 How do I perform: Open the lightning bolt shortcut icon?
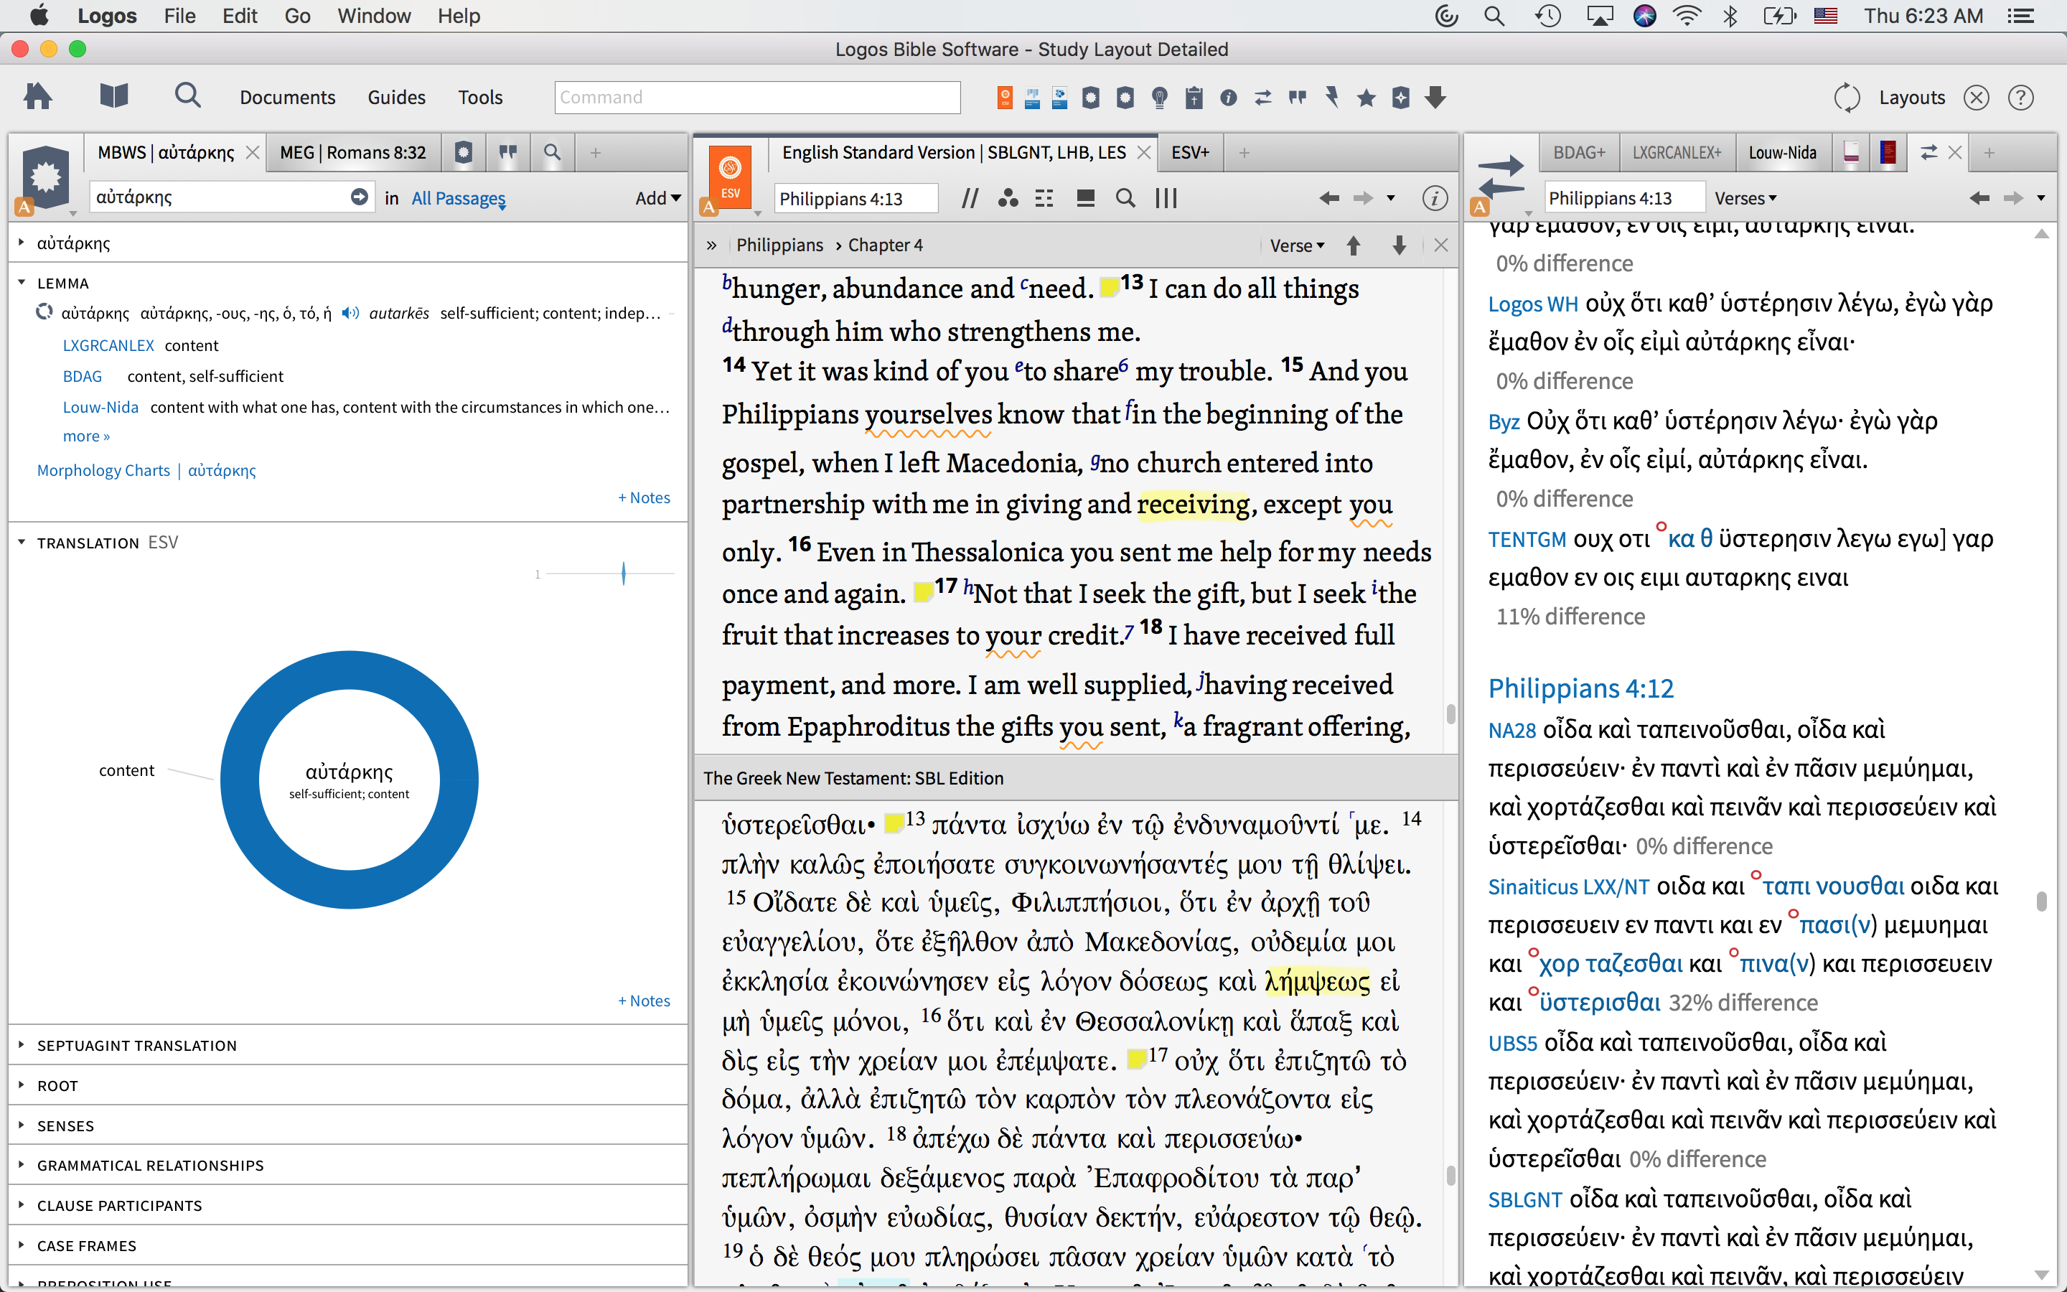[x=1331, y=98]
